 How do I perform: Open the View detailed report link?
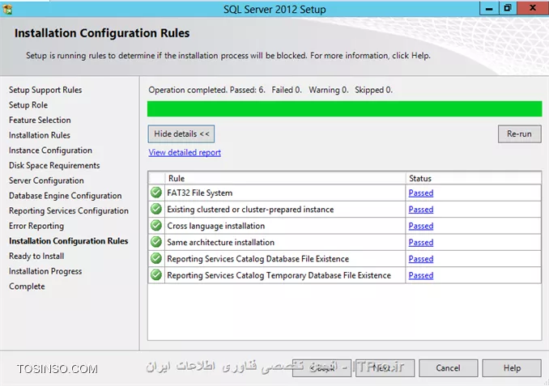pos(185,153)
